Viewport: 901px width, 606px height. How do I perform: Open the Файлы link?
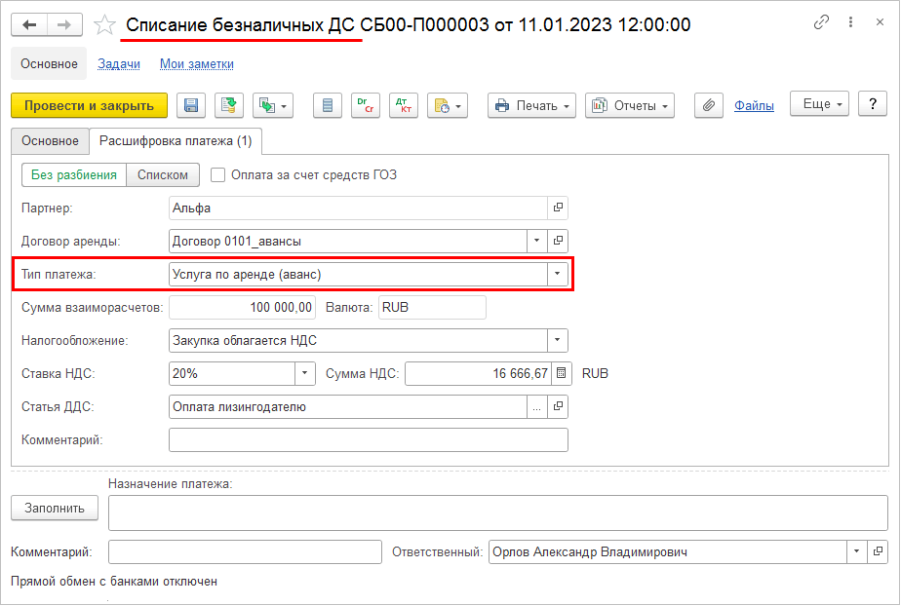[754, 105]
